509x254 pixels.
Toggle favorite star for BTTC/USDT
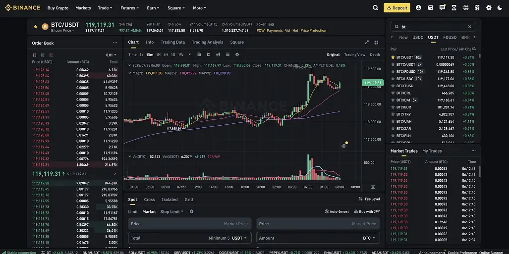click(393, 64)
